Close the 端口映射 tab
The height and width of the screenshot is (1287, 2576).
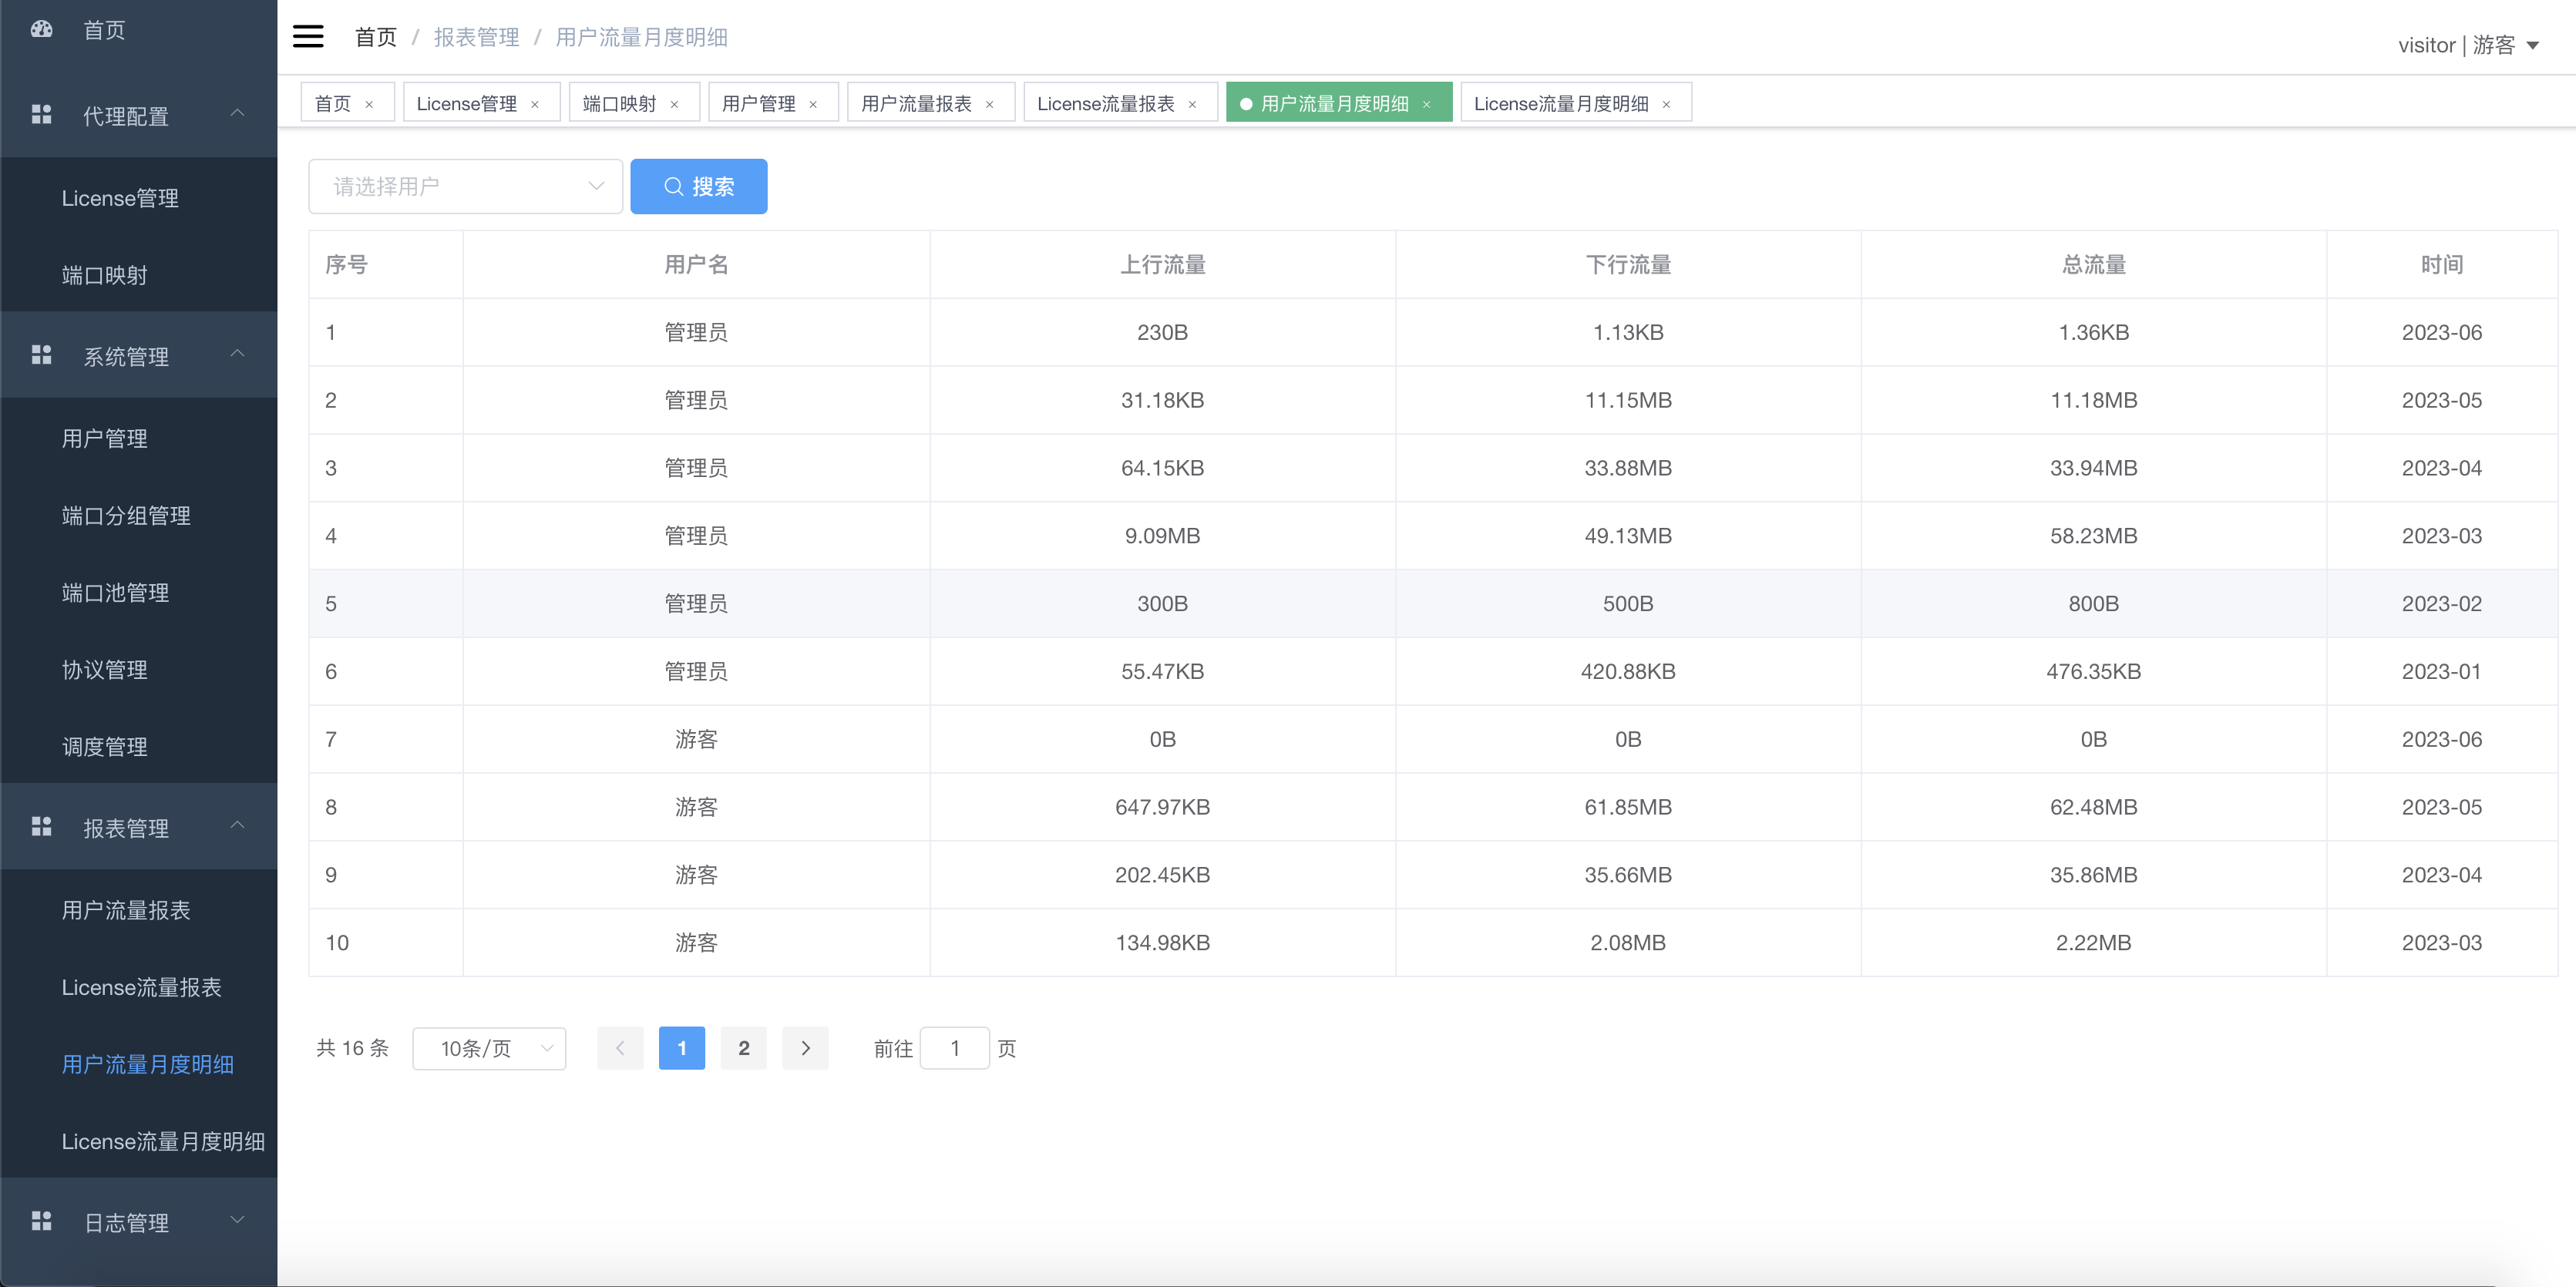coord(674,104)
